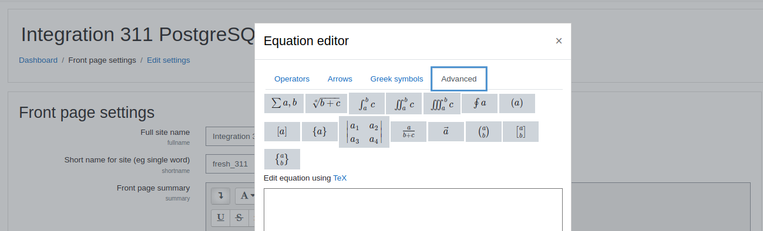The image size is (763, 231).
Task: Insert the nth root of b+c
Action: point(326,103)
